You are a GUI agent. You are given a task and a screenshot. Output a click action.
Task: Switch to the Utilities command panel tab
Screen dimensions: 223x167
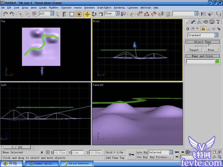pyautogui.click(x=218, y=22)
